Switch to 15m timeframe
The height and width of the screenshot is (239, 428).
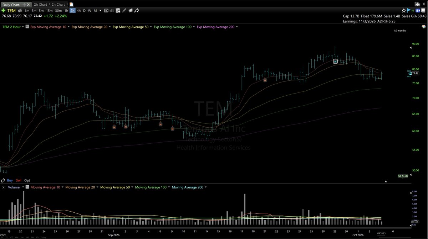tap(49, 11)
